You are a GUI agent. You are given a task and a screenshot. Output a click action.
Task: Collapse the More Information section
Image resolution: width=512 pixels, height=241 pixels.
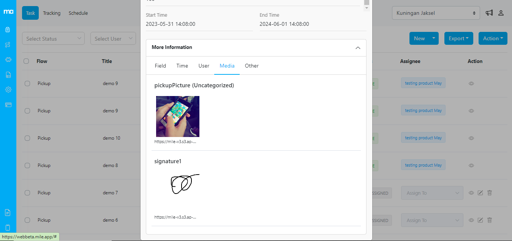click(357, 48)
